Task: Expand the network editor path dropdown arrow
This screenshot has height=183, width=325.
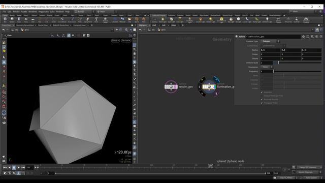Action: [313, 30]
